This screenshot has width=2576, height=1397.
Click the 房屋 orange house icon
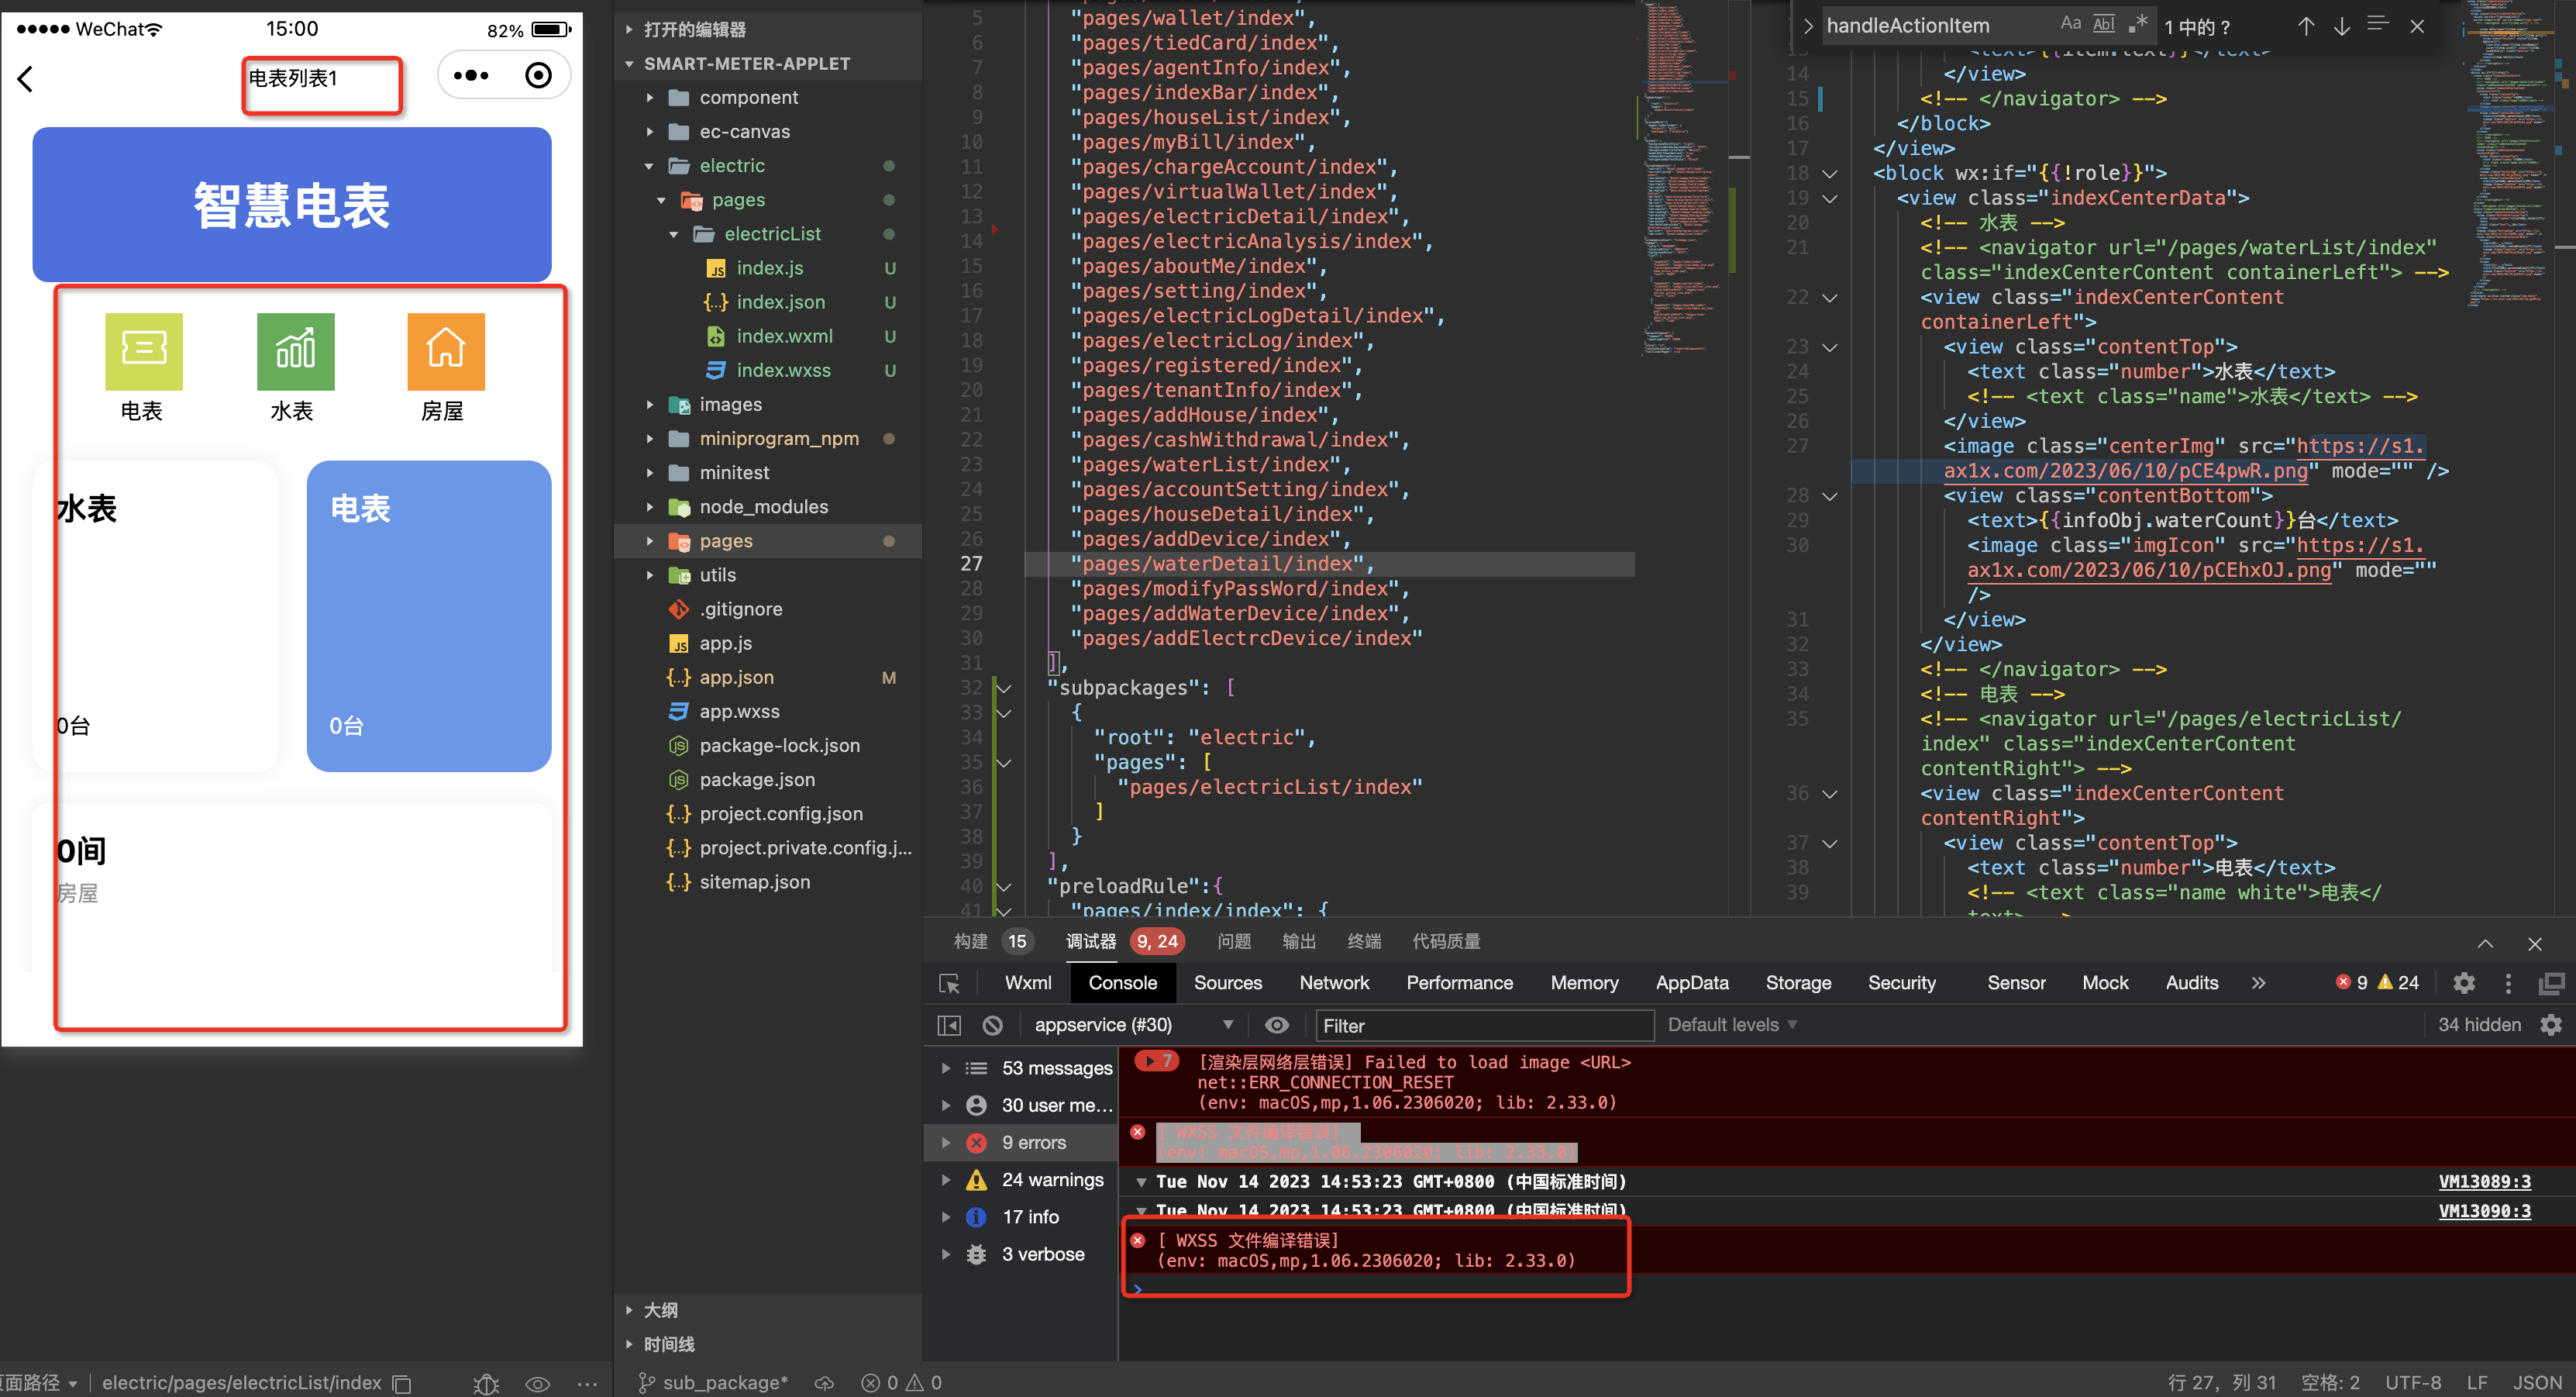[445, 351]
